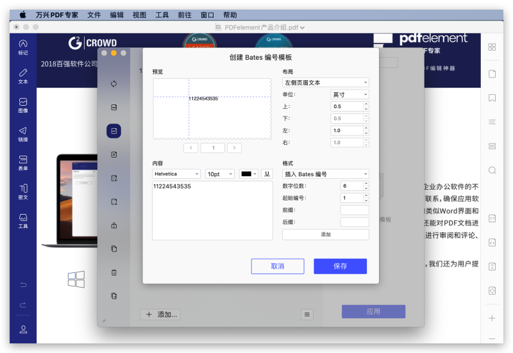This screenshot has width=513, height=353.
Task: Open the 图像 image tool
Action: tap(23, 104)
